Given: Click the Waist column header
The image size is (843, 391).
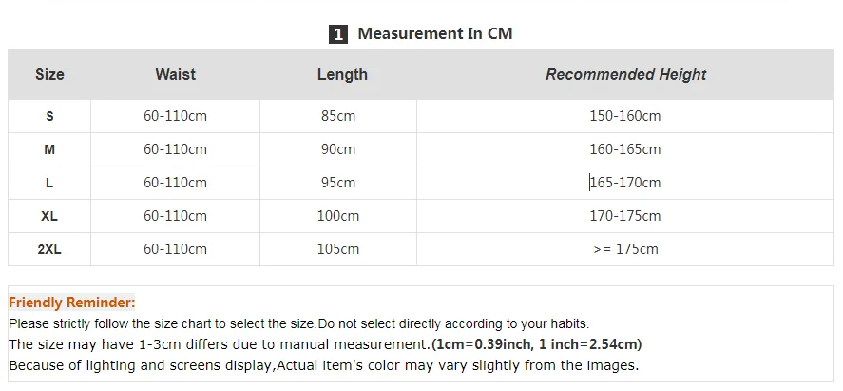Looking at the screenshot, I should (x=175, y=74).
